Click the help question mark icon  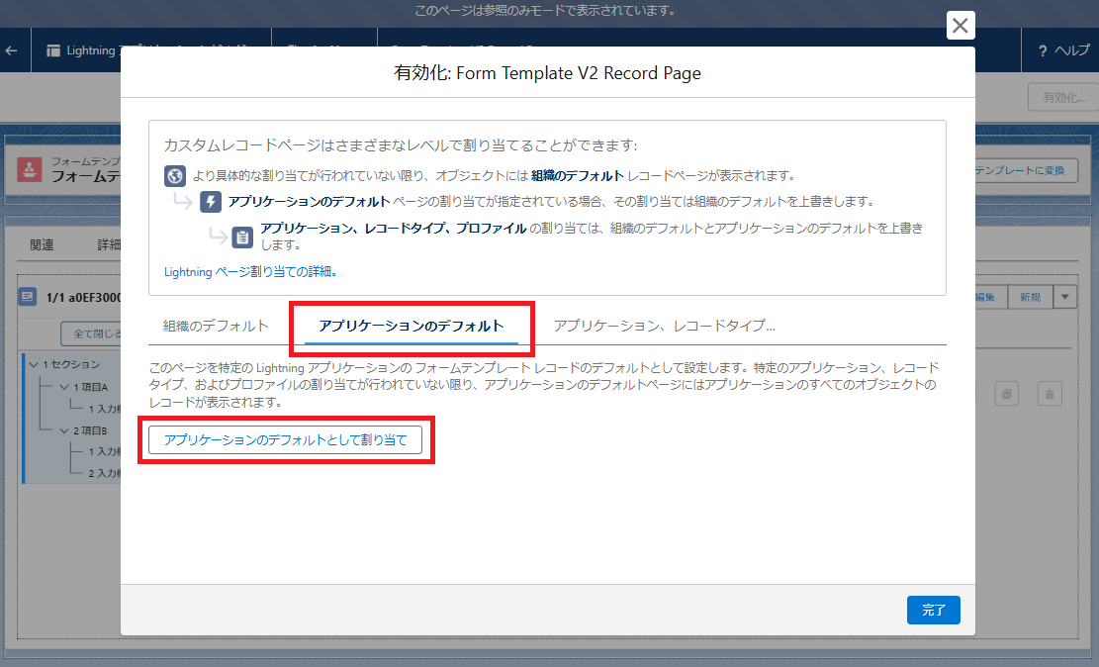click(1043, 50)
